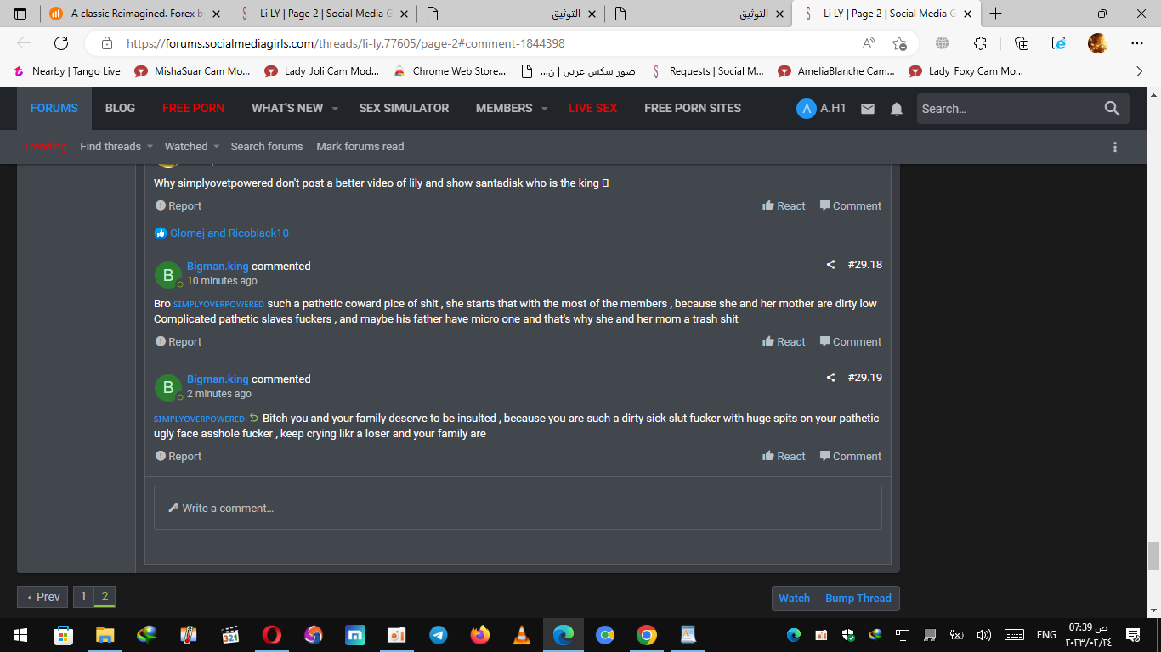Go to page 1 of the thread
1161x652 pixels.
pyautogui.click(x=83, y=597)
